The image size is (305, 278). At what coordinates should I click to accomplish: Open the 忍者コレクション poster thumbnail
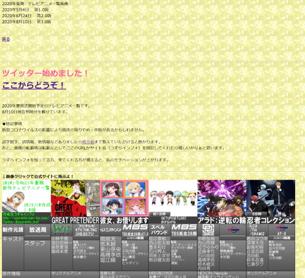pyautogui.click(x=270, y=198)
